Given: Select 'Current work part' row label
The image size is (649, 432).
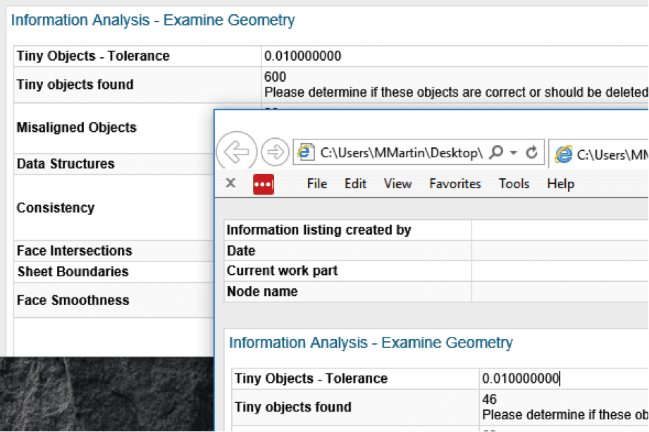Looking at the screenshot, I should [x=283, y=271].
